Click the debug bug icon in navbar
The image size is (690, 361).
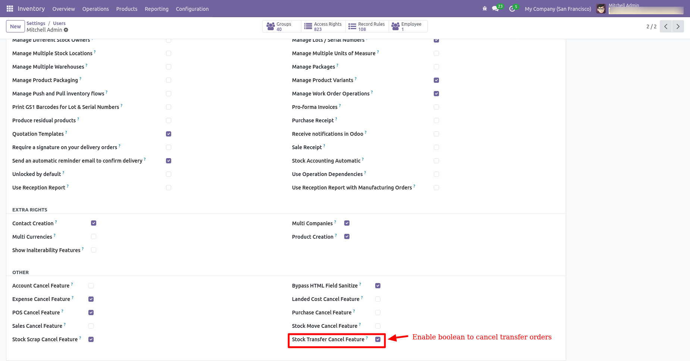[484, 9]
